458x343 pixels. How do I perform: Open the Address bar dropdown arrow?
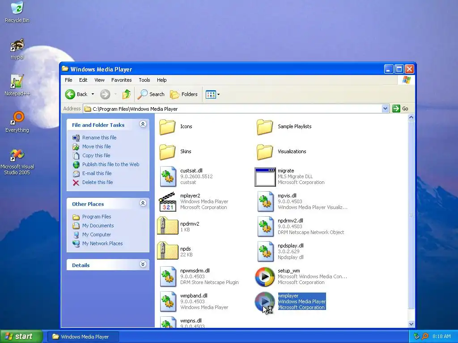click(385, 109)
